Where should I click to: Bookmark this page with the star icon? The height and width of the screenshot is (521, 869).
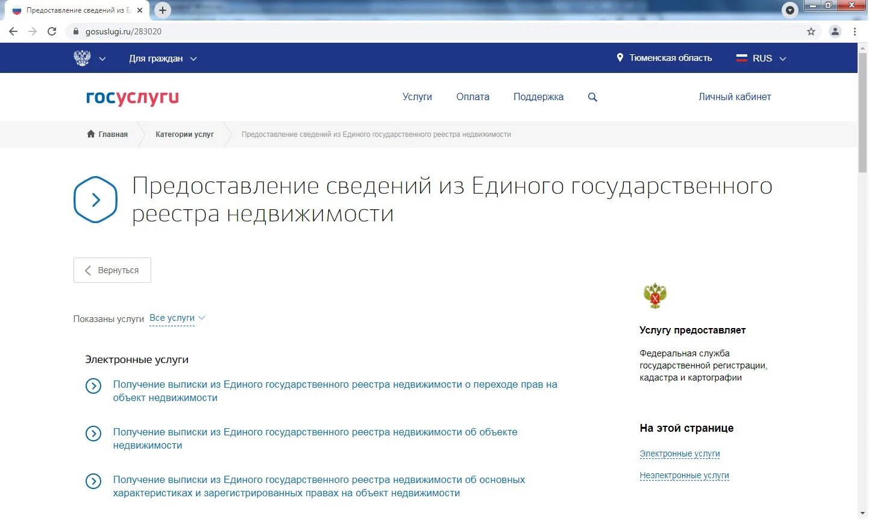point(811,31)
